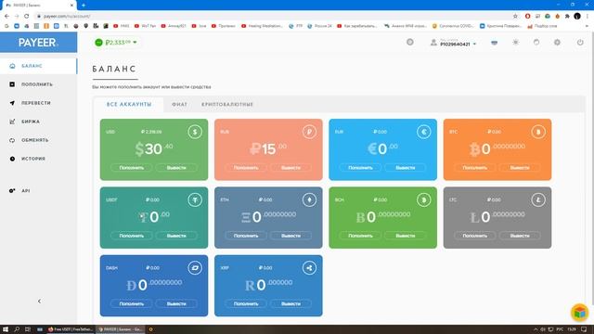The height and width of the screenshot is (334, 594).
Task: Click Вывести on the ETH card
Action: tap(291, 236)
